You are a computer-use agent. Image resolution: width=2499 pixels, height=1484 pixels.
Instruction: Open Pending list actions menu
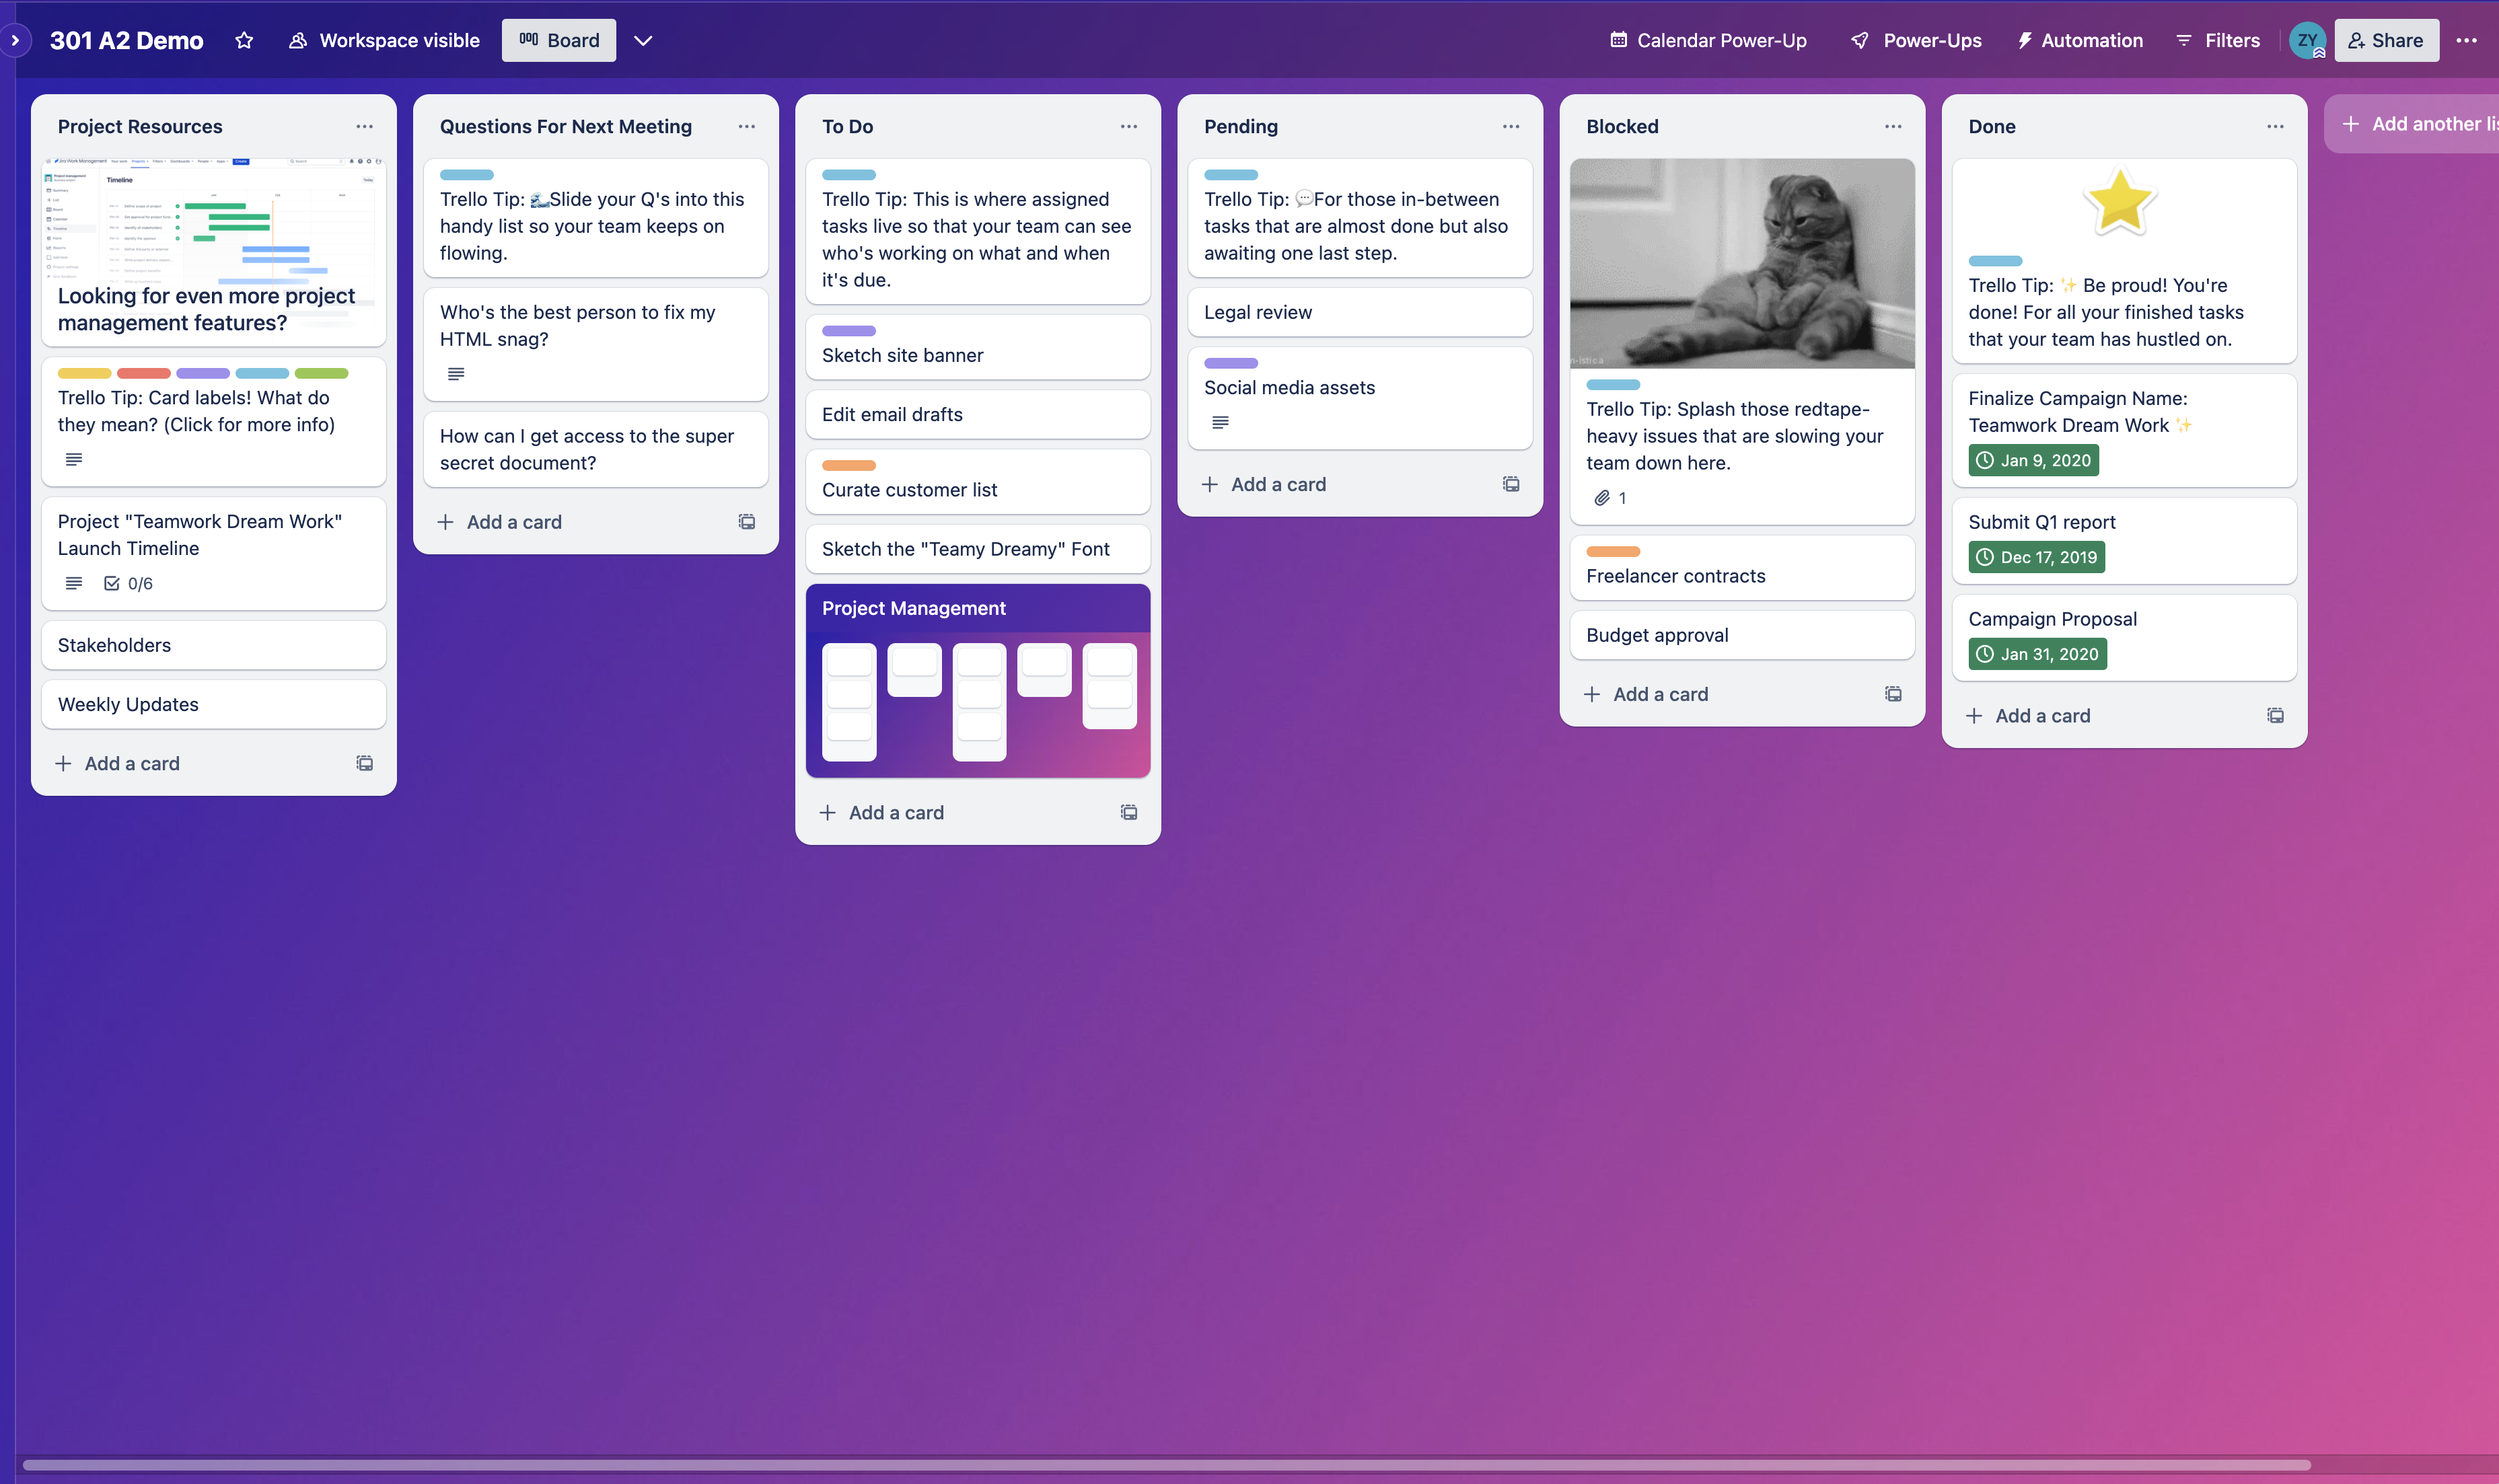tap(1510, 126)
